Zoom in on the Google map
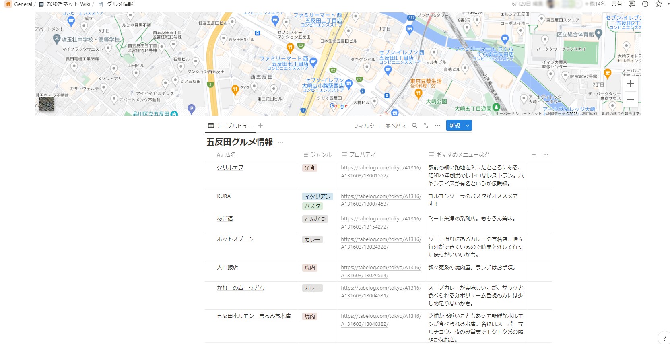Screen dimensions: 670x344 (631, 84)
